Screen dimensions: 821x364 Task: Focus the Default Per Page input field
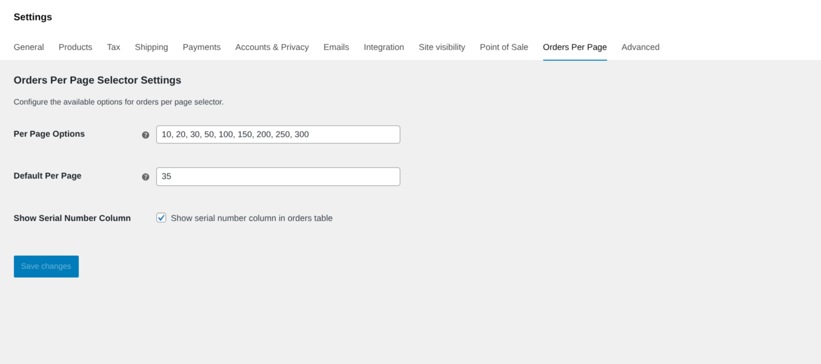click(x=278, y=176)
